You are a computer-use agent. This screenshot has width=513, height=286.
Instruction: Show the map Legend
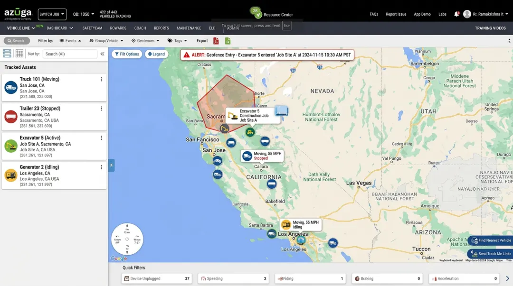[x=157, y=54]
